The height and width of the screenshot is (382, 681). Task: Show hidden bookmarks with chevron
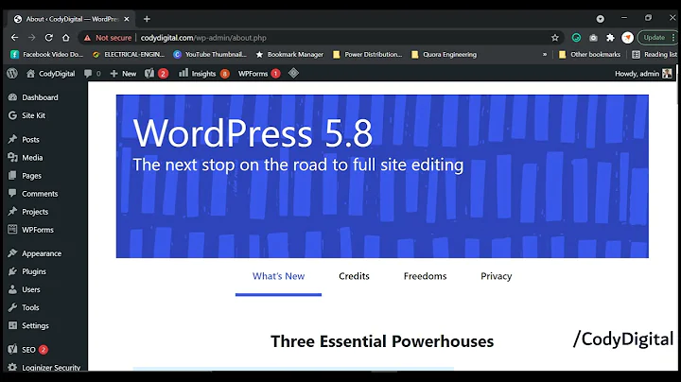click(x=545, y=54)
